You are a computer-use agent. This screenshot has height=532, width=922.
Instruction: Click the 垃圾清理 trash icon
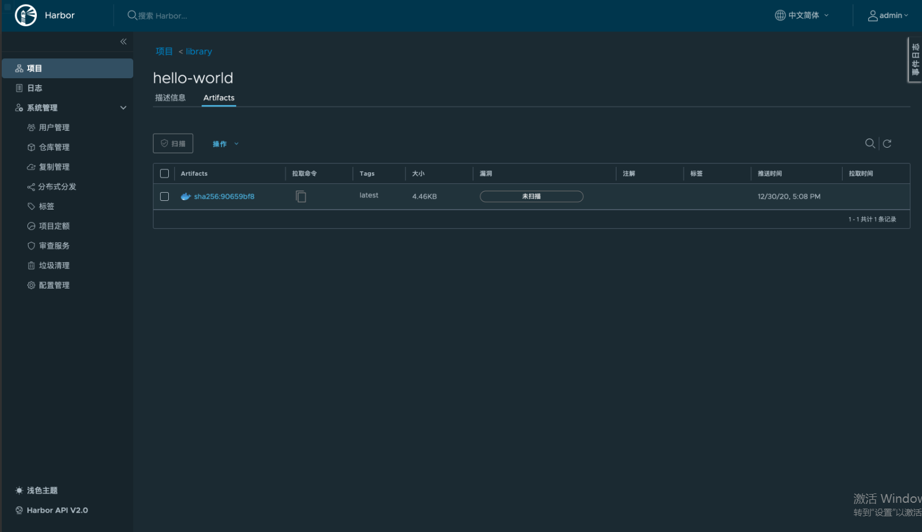point(32,266)
